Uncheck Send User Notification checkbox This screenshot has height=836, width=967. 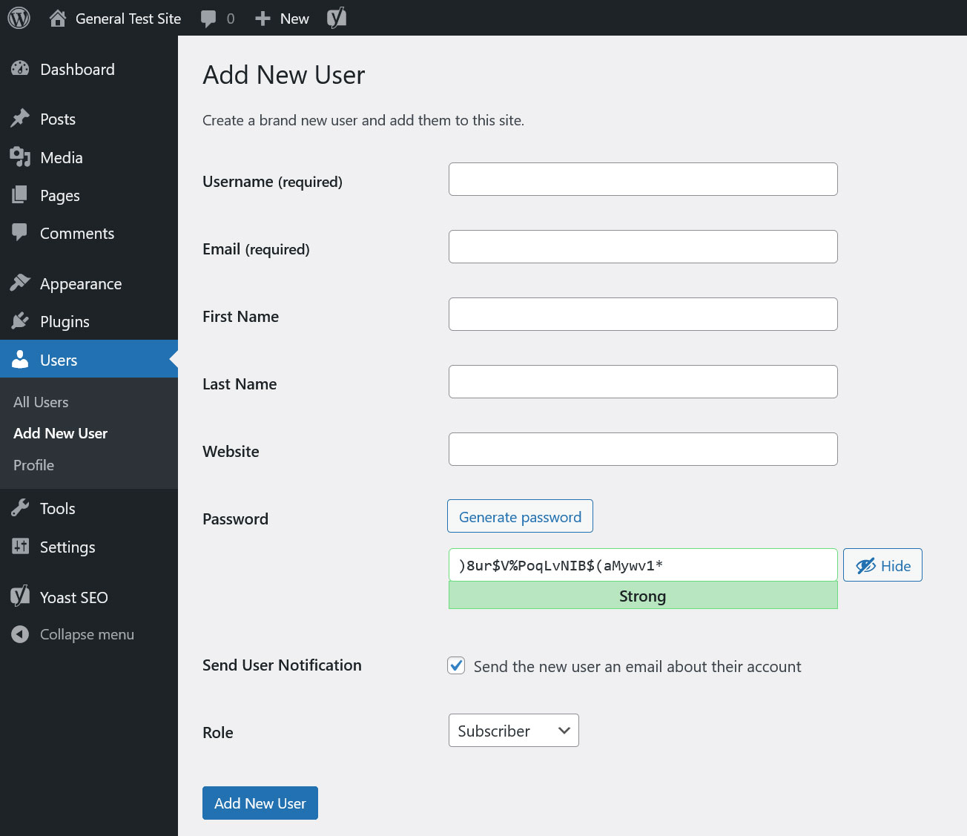pos(456,665)
